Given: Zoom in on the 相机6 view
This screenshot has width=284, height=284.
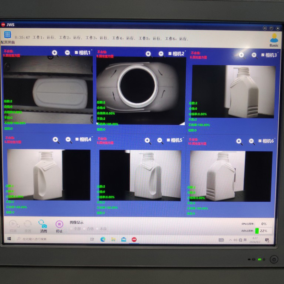Looking at the screenshot, I should 239,141.
